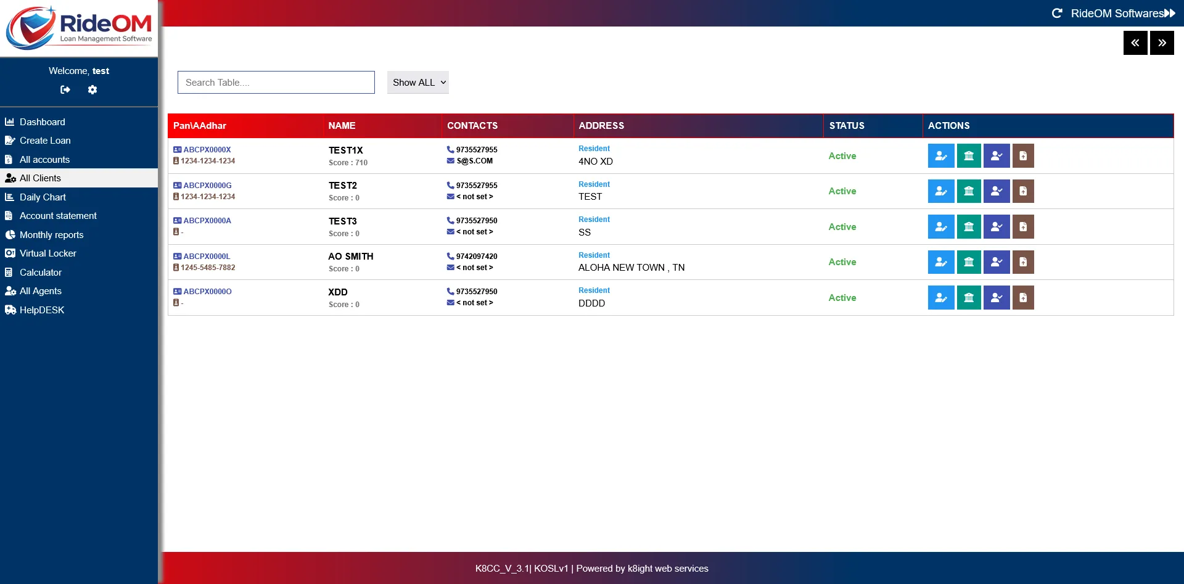This screenshot has width=1184, height=584.
Task: Click the logout icon in the sidebar header
Action: [x=65, y=90]
